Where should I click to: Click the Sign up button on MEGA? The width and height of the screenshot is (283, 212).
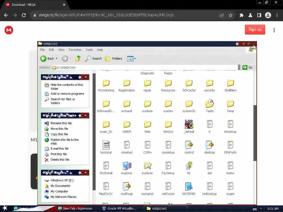pos(255,29)
